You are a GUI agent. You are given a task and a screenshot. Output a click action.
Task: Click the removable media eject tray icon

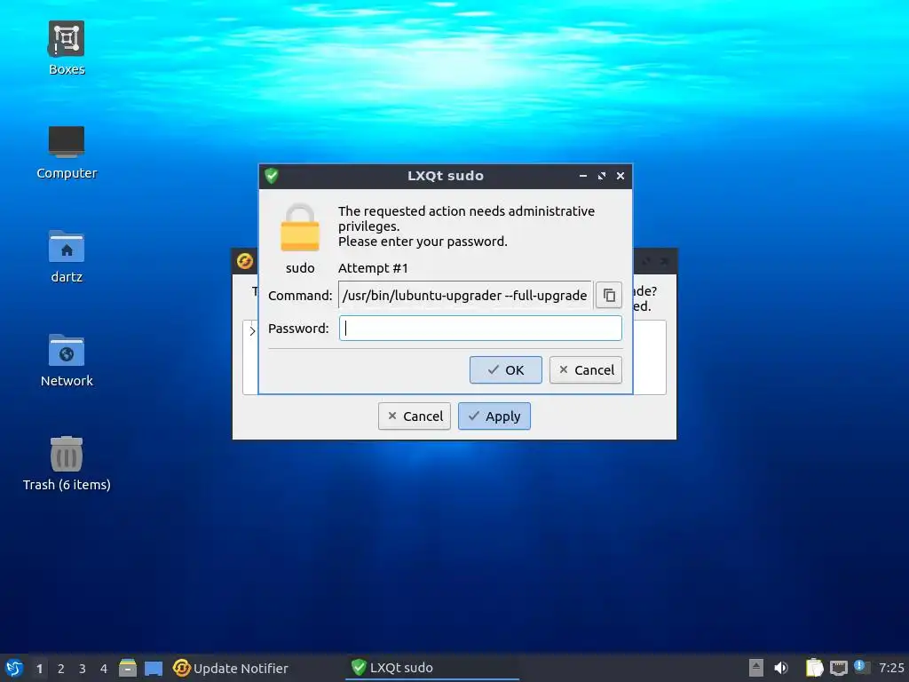[x=756, y=668]
